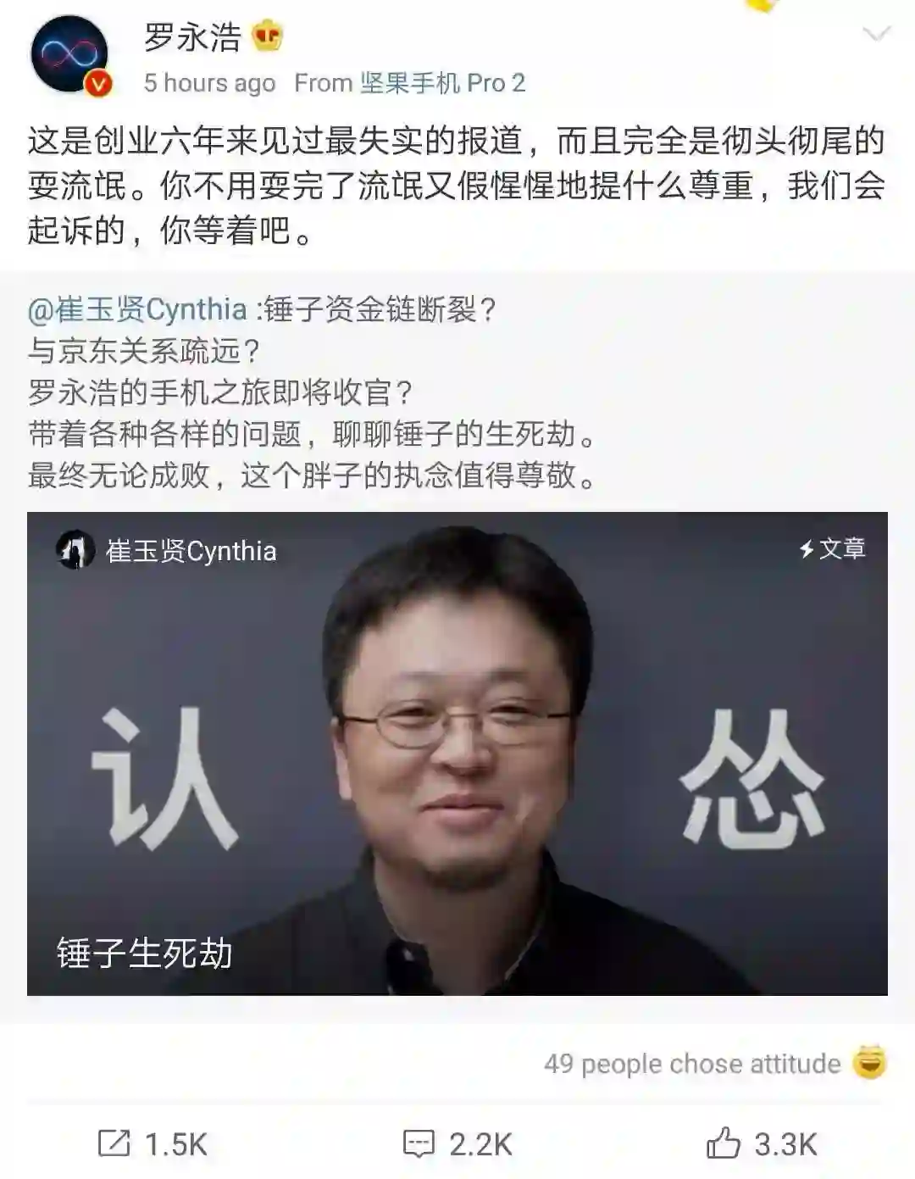Tap the crown emoji membership badge
Image resolution: width=915 pixels, height=1179 pixels.
tap(268, 36)
